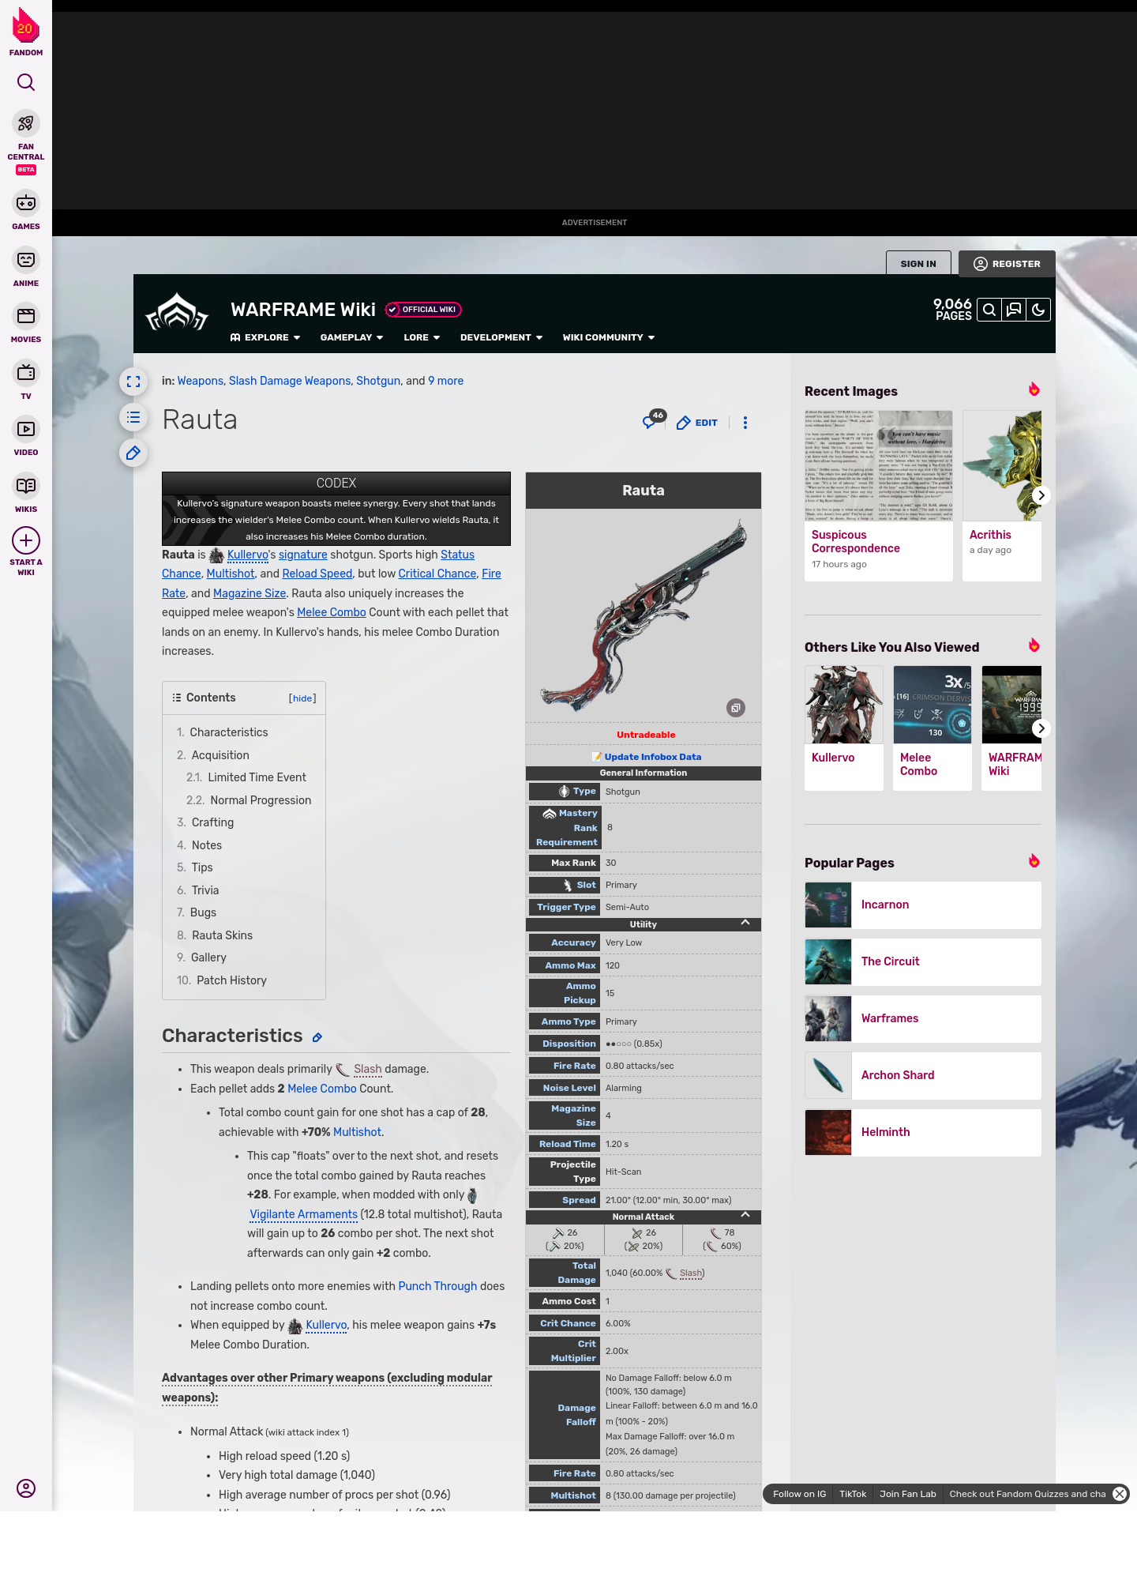Image resolution: width=1137 pixels, height=1580 pixels.
Task: Open the Development dropdown menu
Action: coord(501,337)
